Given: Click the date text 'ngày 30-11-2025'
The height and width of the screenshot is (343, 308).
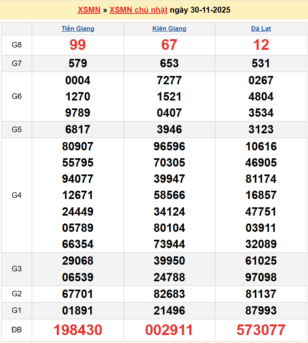Looking at the screenshot, I should [200, 10].
